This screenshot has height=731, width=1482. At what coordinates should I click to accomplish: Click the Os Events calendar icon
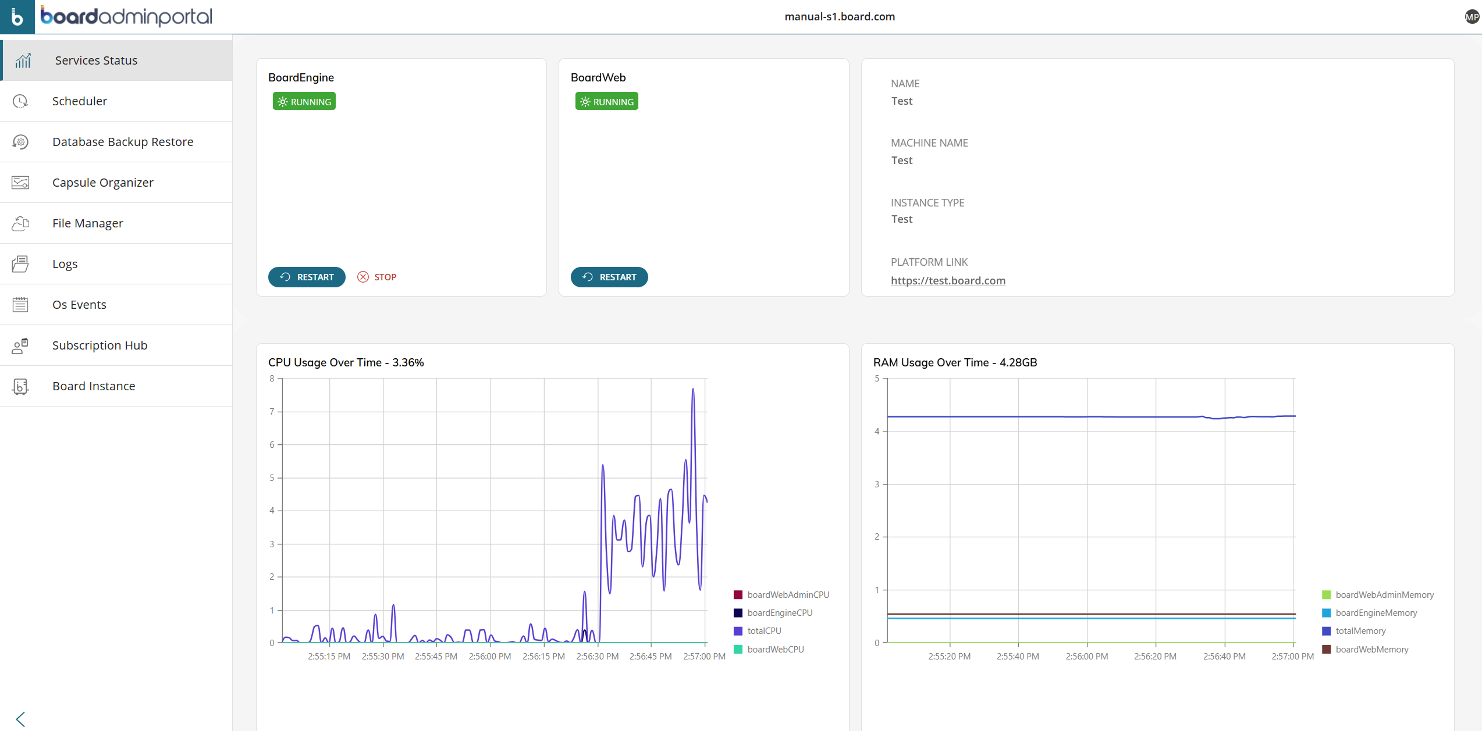[20, 305]
